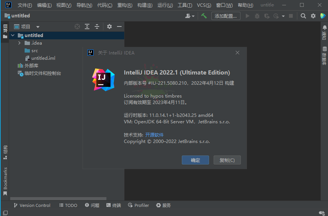Open the user account dropdown icon
The height and width of the screenshot is (216, 328).
pos(190,16)
